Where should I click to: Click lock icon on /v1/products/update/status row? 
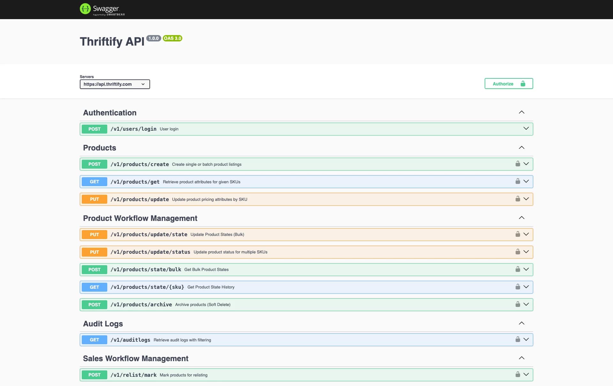pyautogui.click(x=518, y=252)
